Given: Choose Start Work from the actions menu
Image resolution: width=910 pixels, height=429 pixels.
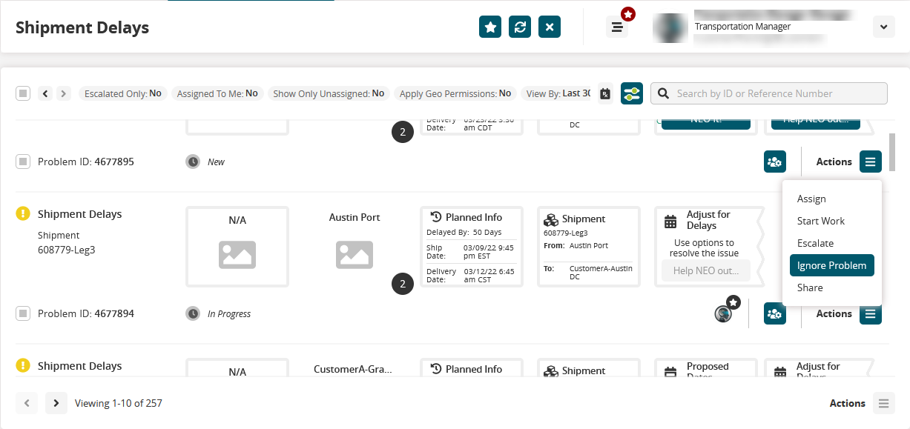Looking at the screenshot, I should (821, 221).
